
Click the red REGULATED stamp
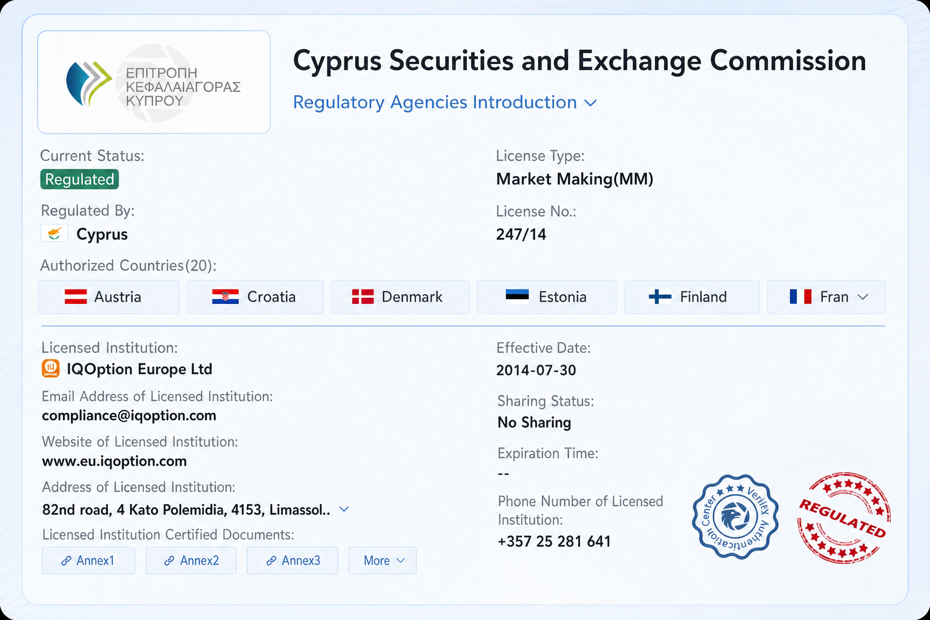click(x=843, y=518)
